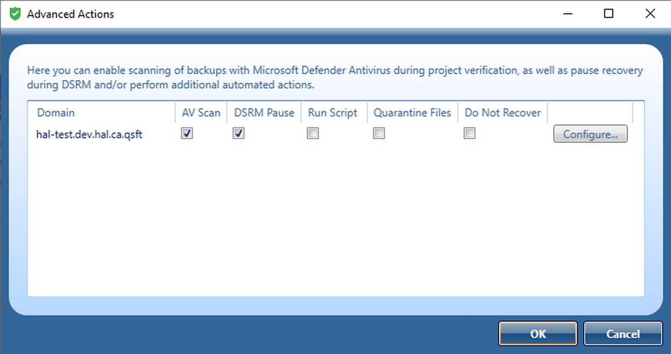Close the Advanced Actions window
671x354 pixels.
click(650, 14)
